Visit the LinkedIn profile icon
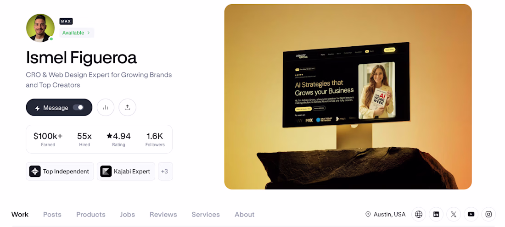This screenshot has width=505, height=227. coord(436,214)
